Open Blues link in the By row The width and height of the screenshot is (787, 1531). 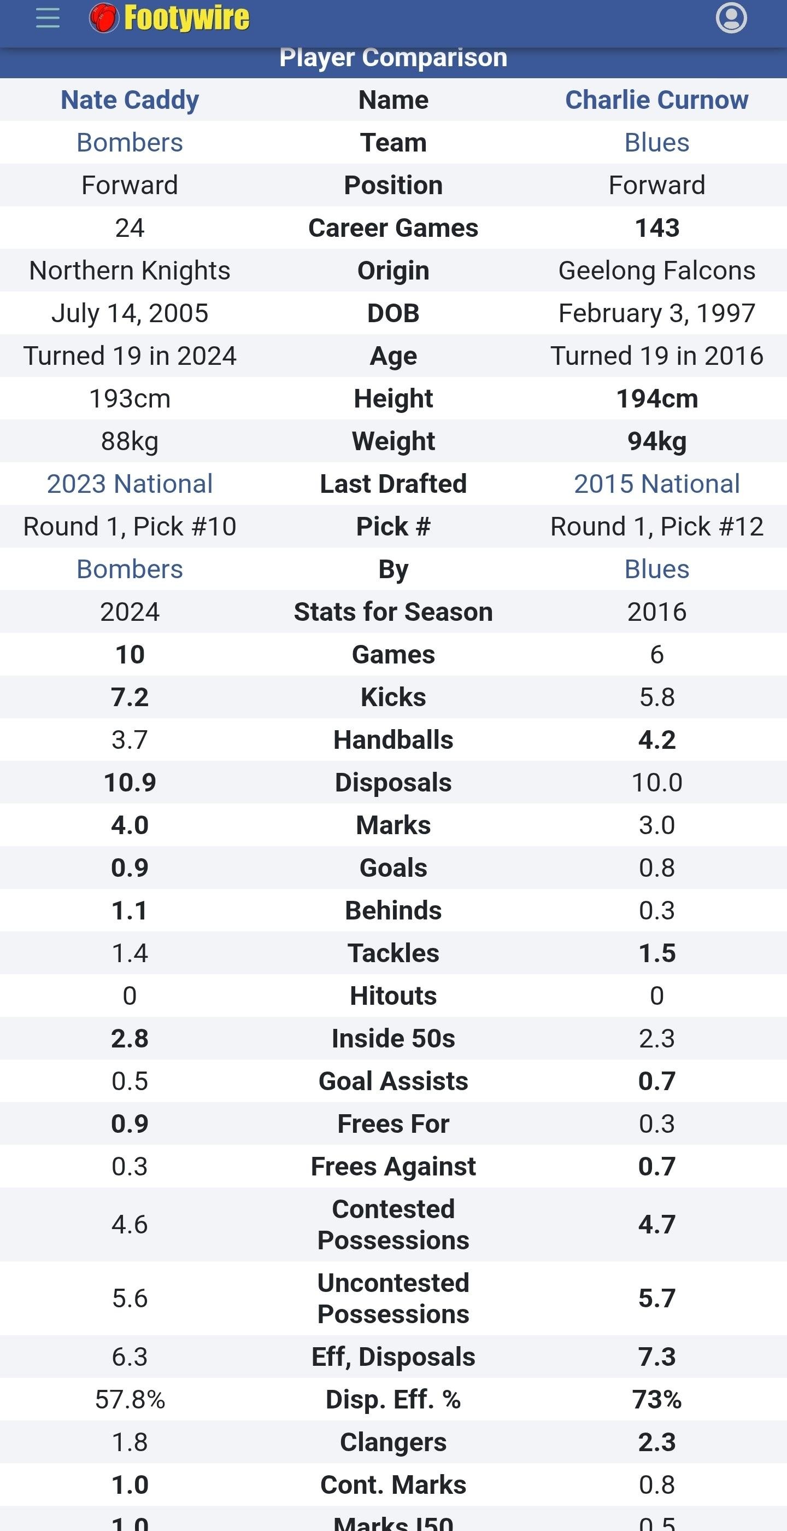(657, 569)
